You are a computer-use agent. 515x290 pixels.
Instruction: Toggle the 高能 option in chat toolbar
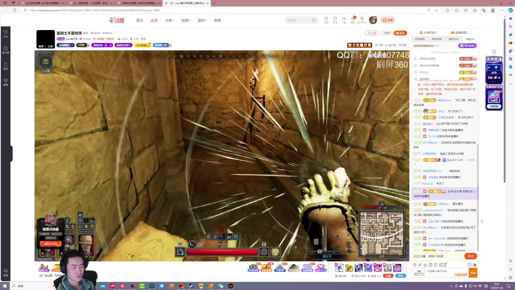point(443,265)
